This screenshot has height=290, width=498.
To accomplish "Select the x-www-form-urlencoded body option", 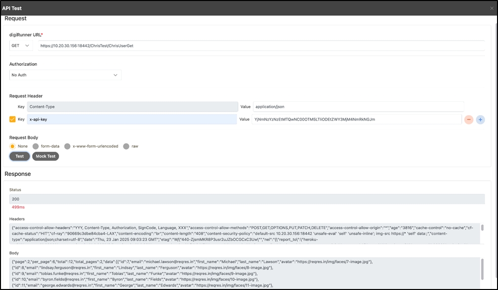I will click(67, 146).
